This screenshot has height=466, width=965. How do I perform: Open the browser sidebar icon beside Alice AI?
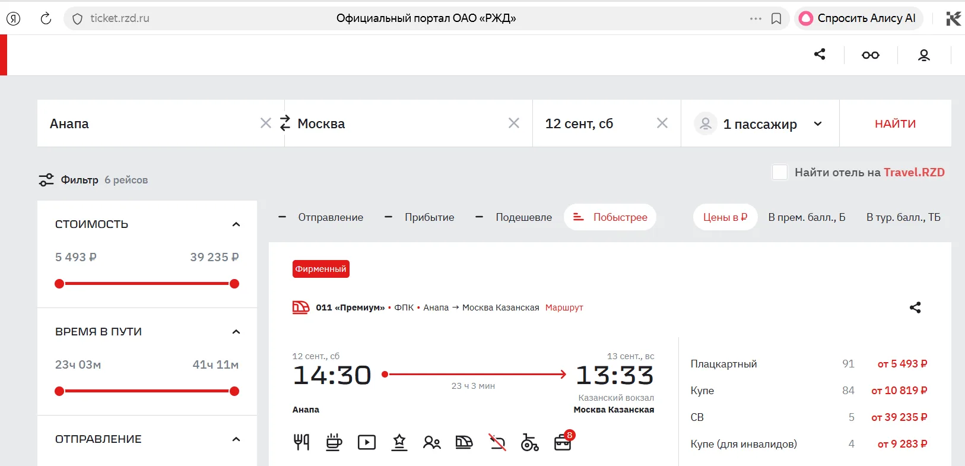click(953, 18)
